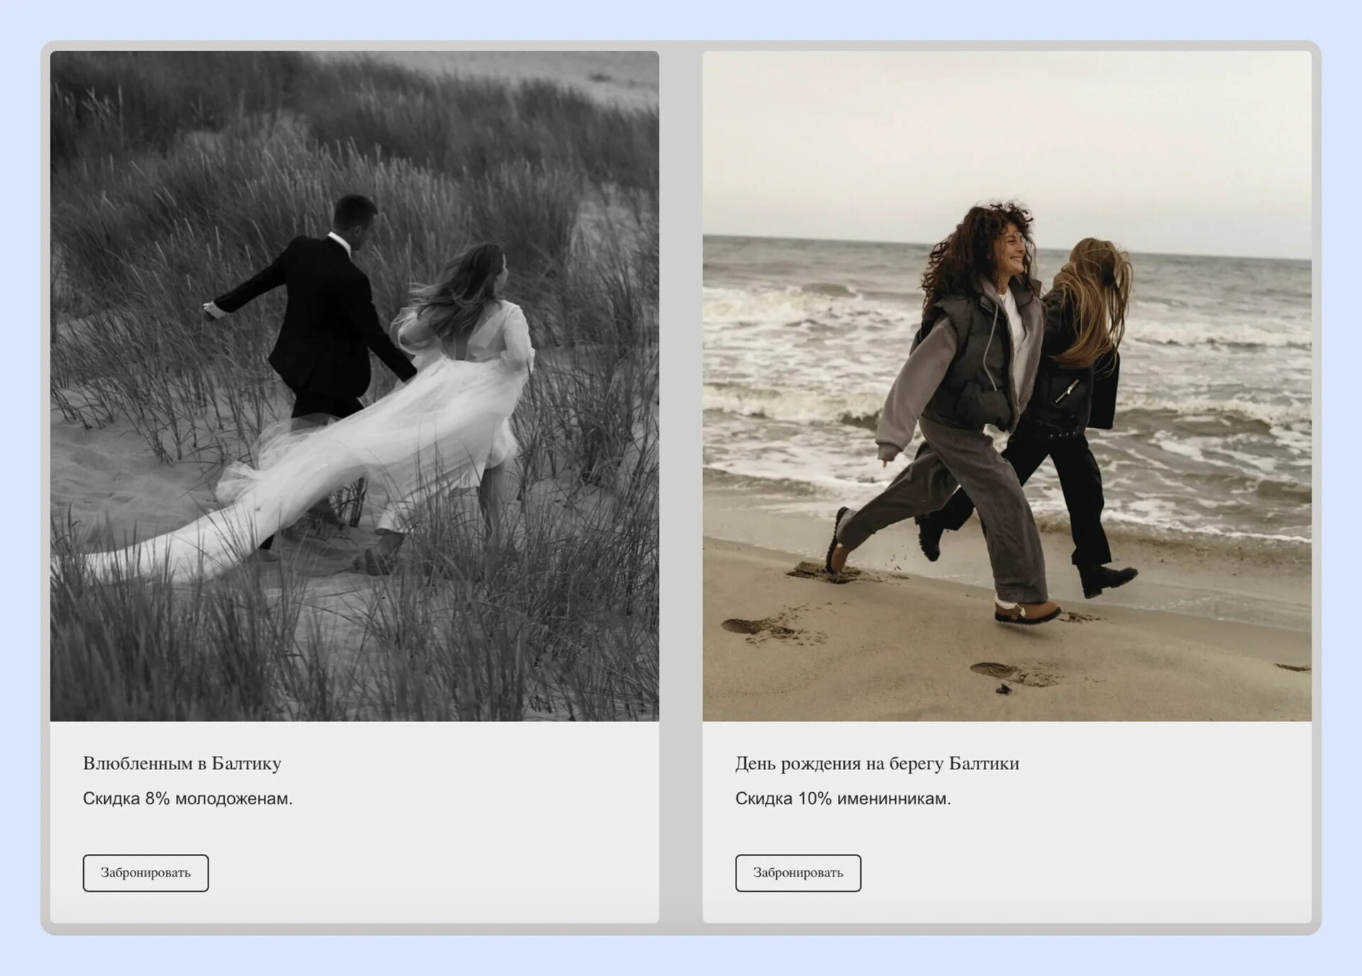The image size is (1362, 976).
Task: Click Забронировать button under birthday offer
Action: click(x=797, y=872)
